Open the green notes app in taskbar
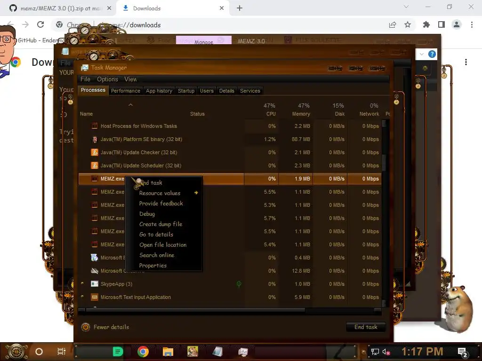 pyautogui.click(x=118, y=352)
